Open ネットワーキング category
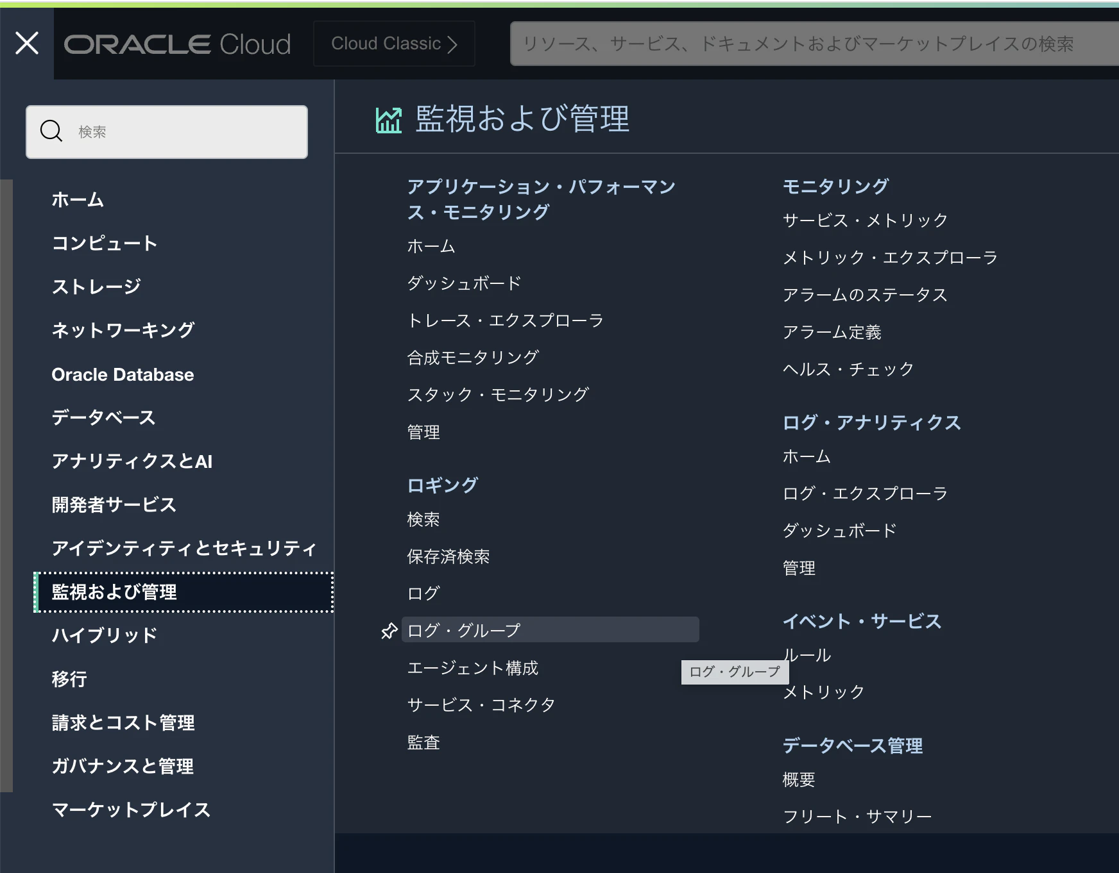 point(123,330)
